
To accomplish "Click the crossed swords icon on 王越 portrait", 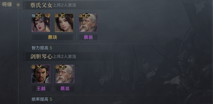I will 39,67.
